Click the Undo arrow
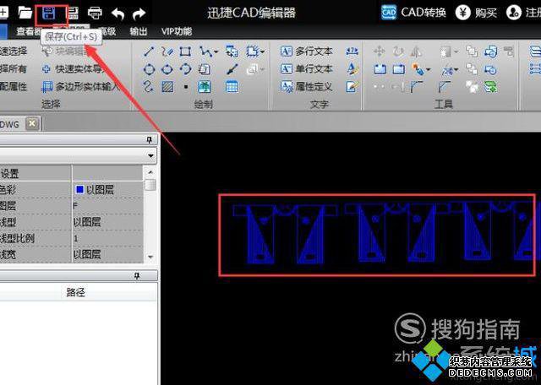Viewport: 541px width, 385px height. (x=117, y=14)
